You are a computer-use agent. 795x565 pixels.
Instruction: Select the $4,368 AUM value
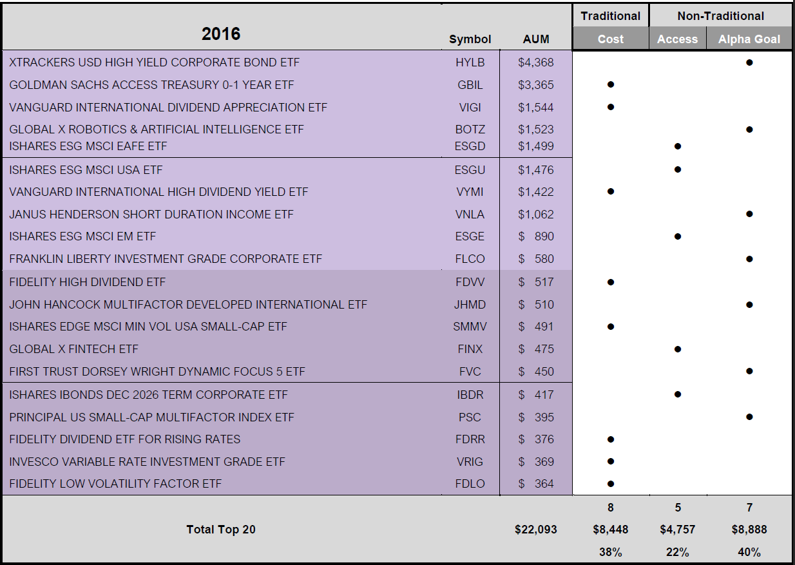click(536, 62)
